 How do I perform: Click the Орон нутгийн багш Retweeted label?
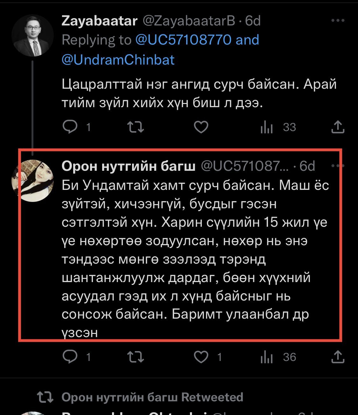tap(152, 397)
